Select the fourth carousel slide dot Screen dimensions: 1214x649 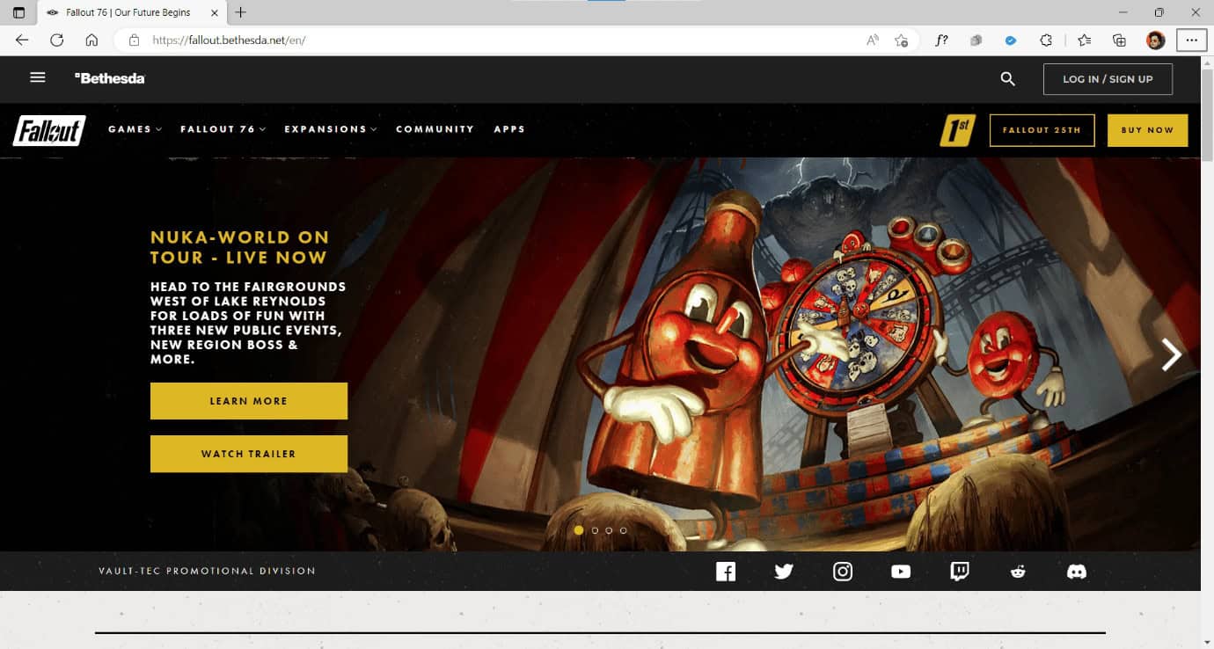pos(623,530)
